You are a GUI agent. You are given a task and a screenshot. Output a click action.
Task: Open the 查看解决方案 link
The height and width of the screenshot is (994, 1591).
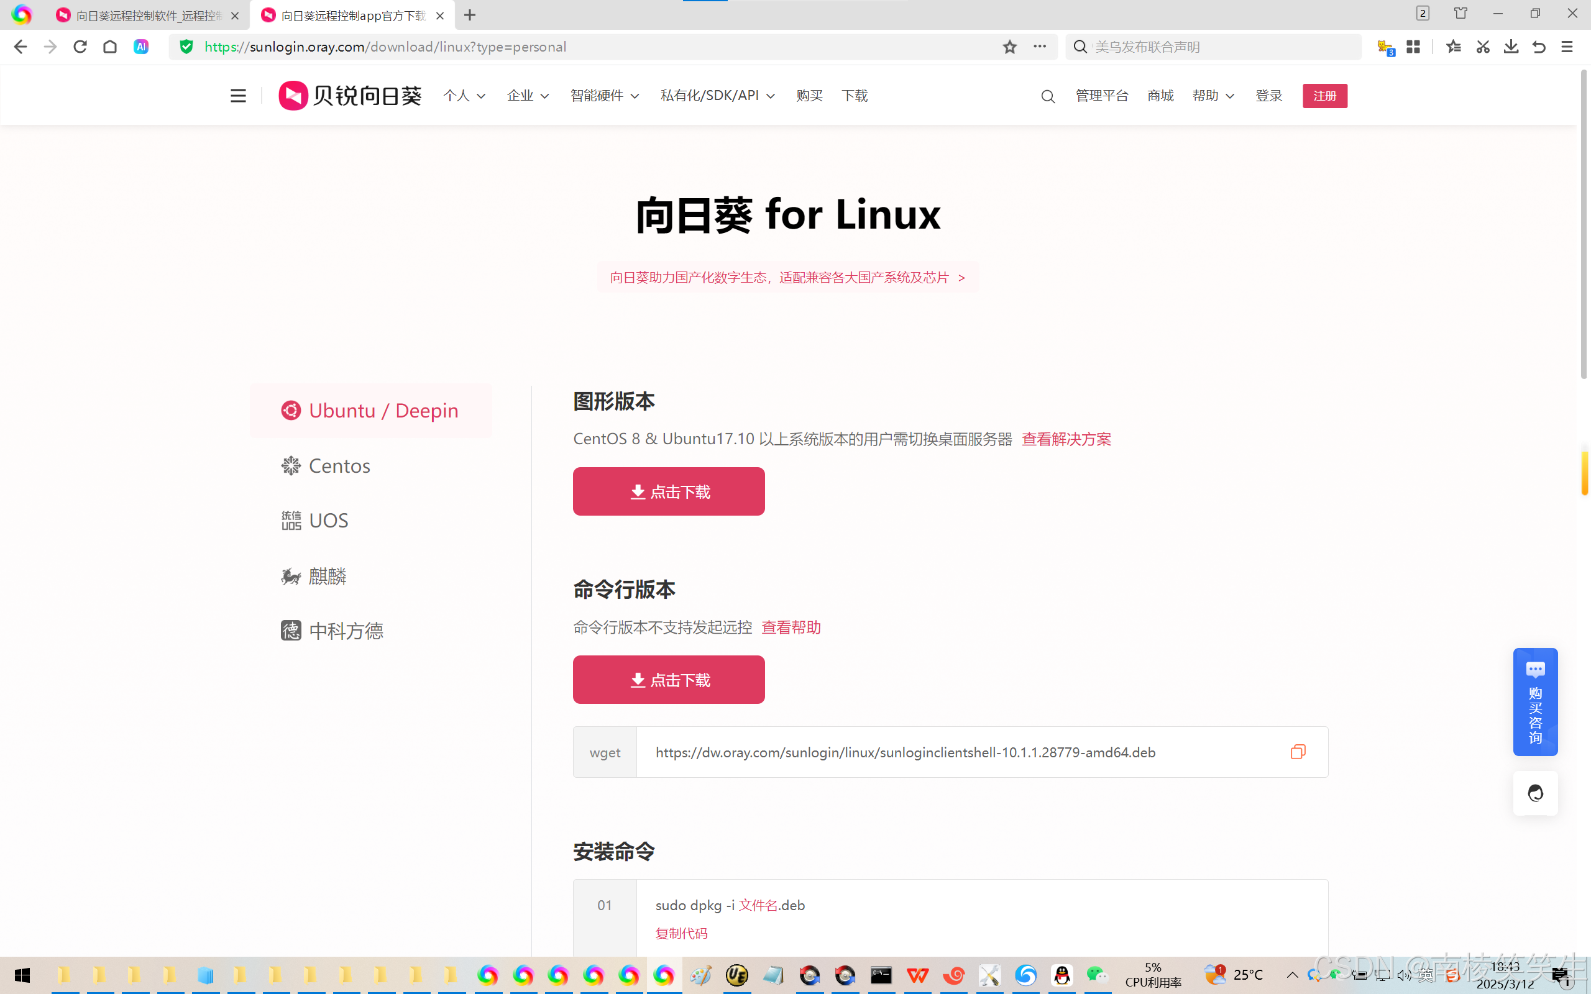click(1066, 439)
